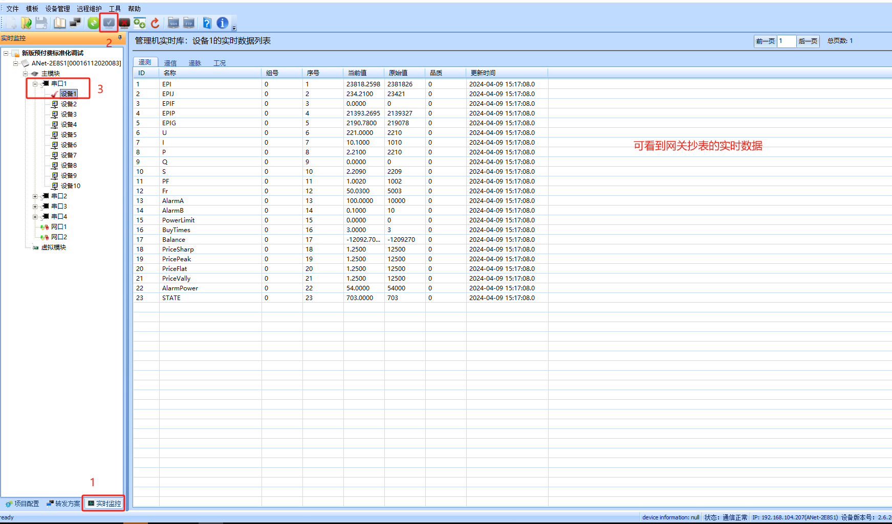
Task: Click the 后一页 next page button
Action: [808, 41]
